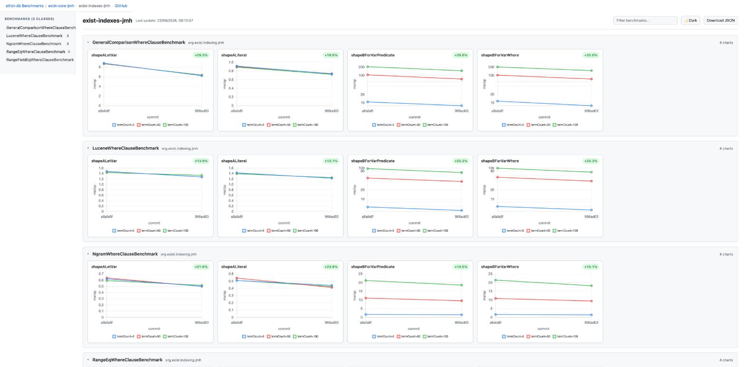Click red a8afa8f data point in Lucene shapeBForVarPredicate
The width and height of the screenshot is (745, 367).
(x=368, y=178)
